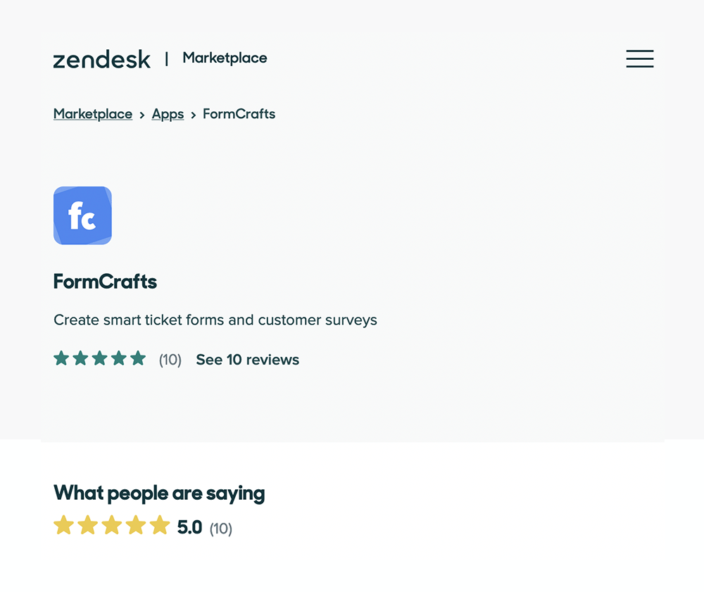
Task: Click the chevron after Marketplace breadcrumb
Action: coord(142,115)
